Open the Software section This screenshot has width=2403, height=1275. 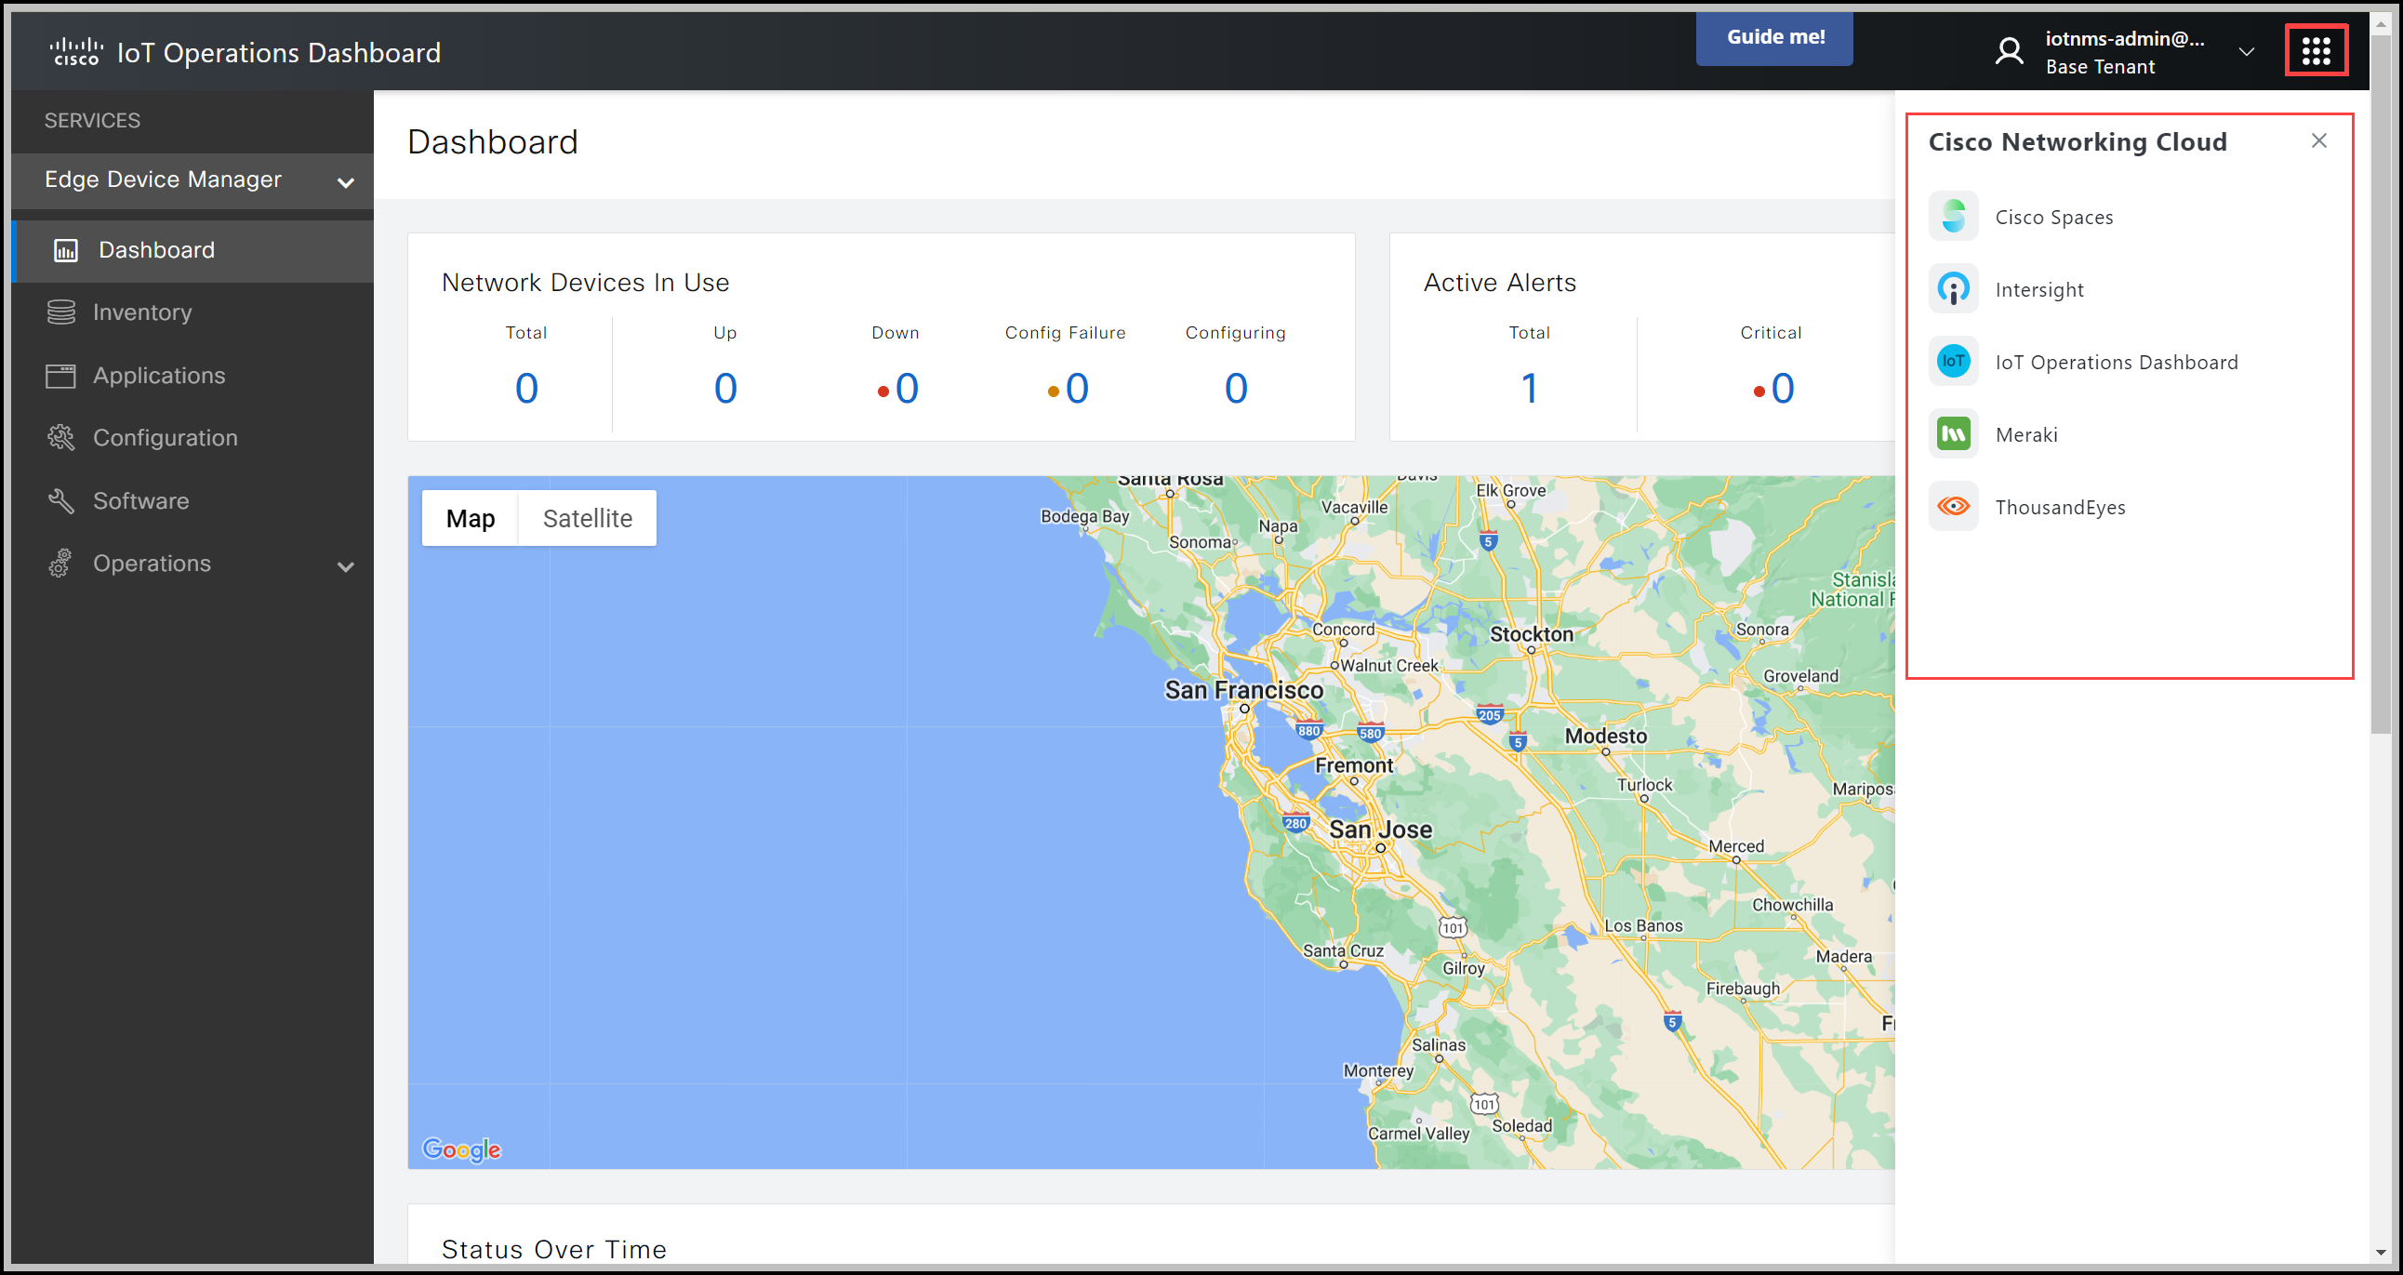point(140,500)
